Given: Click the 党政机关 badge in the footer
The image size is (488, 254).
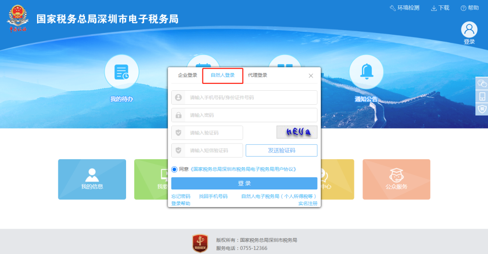Looking at the screenshot, I should click(x=200, y=244).
